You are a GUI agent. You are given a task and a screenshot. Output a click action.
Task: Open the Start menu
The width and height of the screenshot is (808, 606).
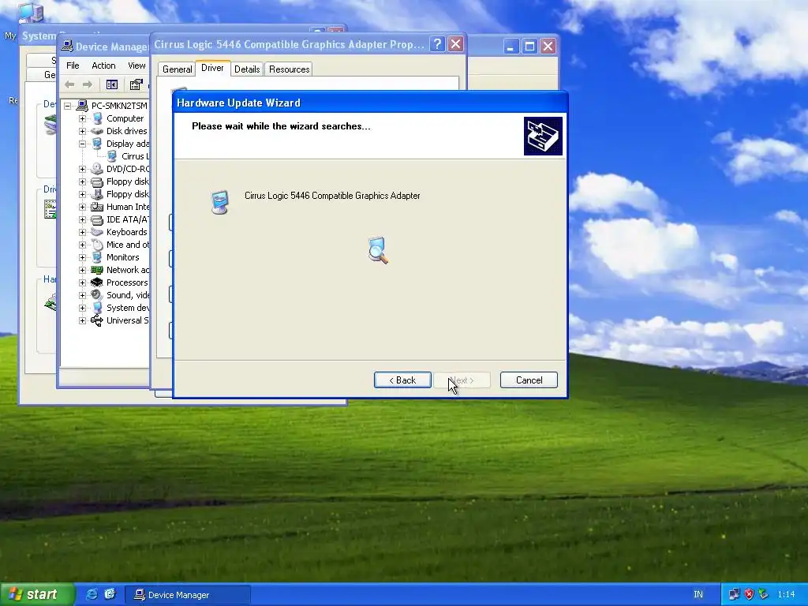37,595
